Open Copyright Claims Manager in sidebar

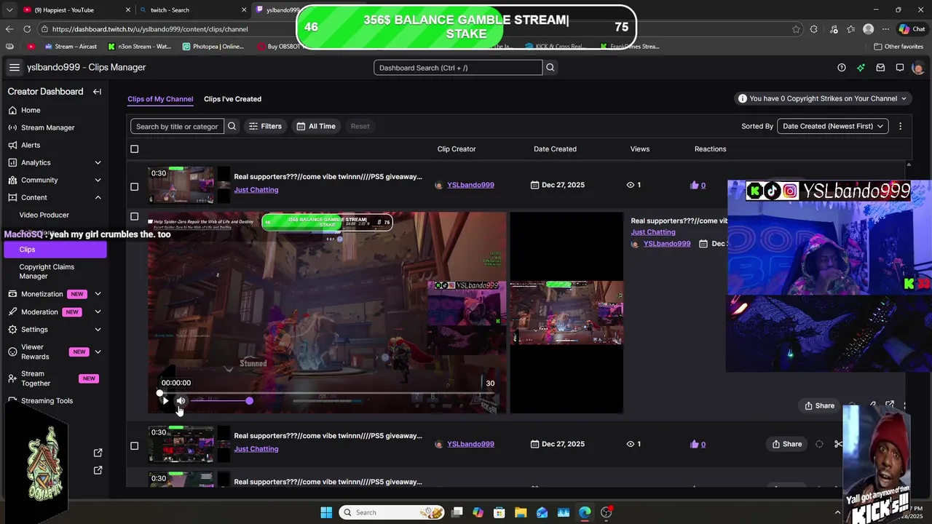(x=47, y=271)
